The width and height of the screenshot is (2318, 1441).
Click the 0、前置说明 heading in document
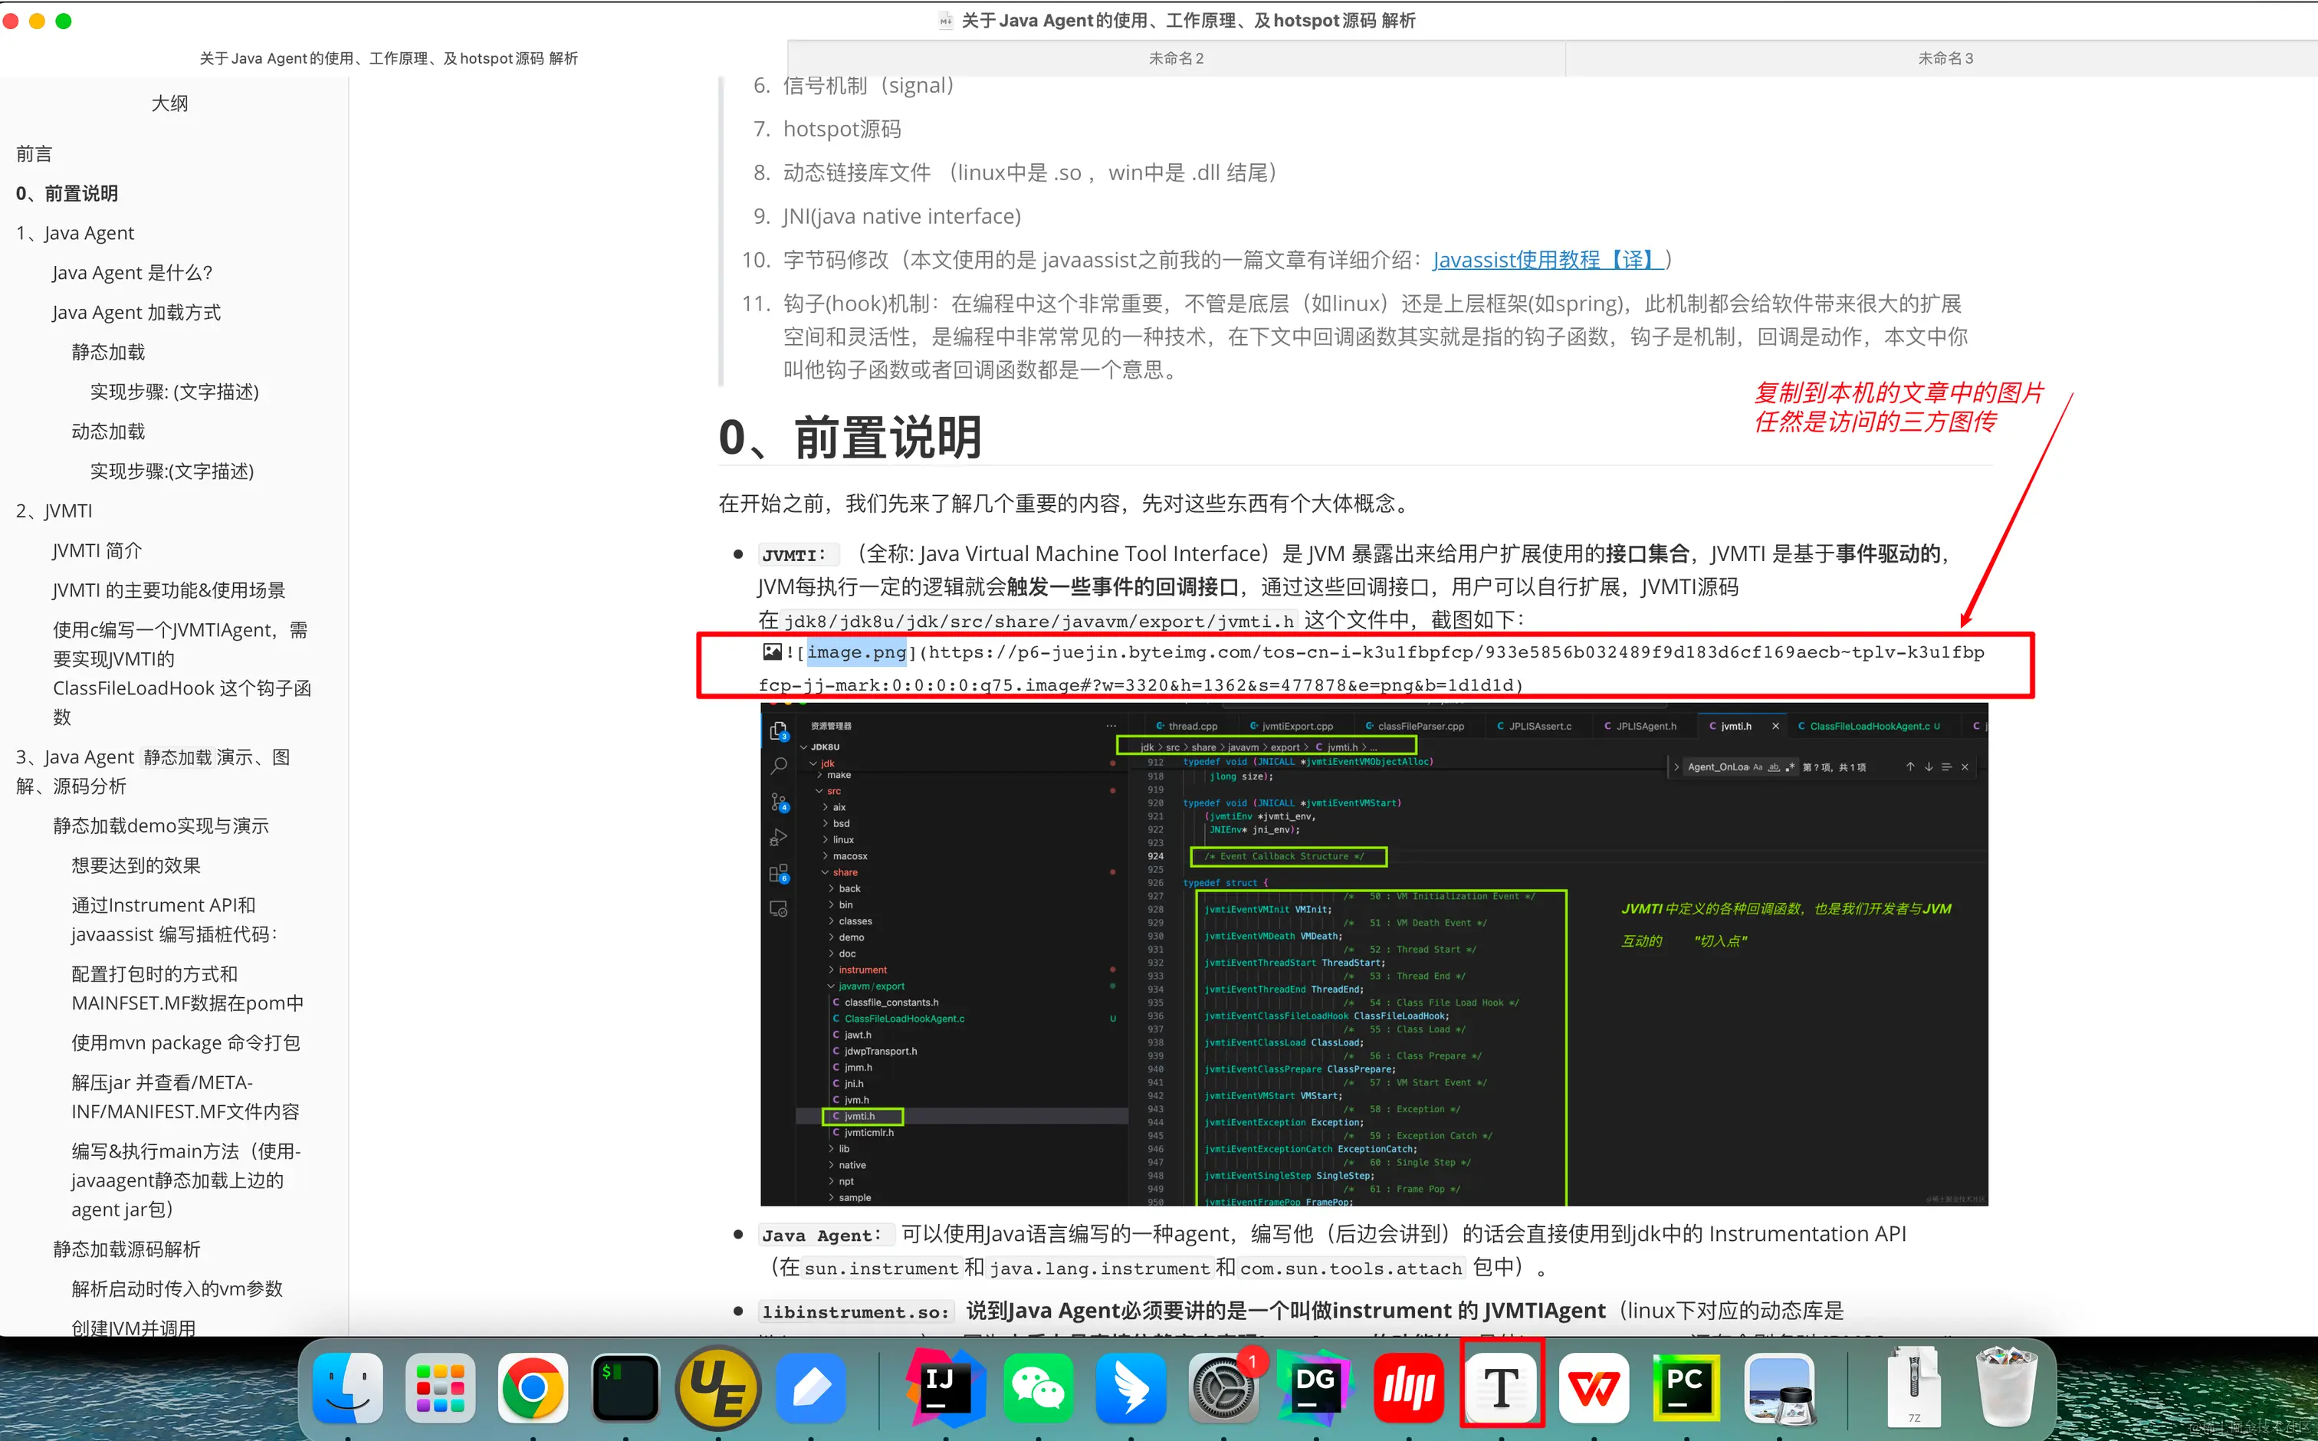[x=850, y=438]
